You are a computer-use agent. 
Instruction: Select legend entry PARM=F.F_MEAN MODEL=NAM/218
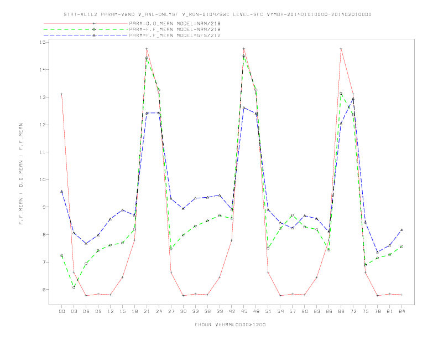click(175, 29)
